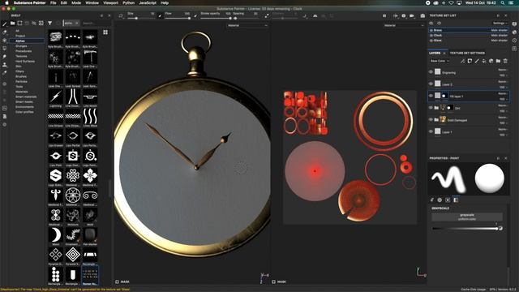The height and width of the screenshot is (292, 519).
Task: Select the Projection tool cube icon
Action: pyautogui.click(x=5, y=40)
